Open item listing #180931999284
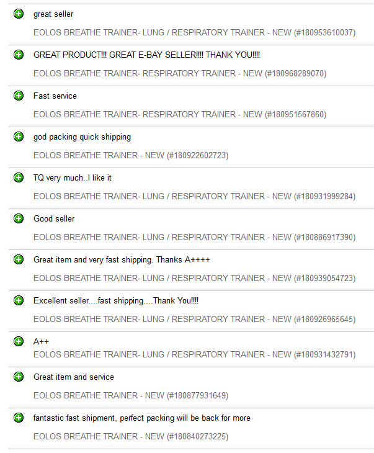Screen dimensions: 374x453 194,197
